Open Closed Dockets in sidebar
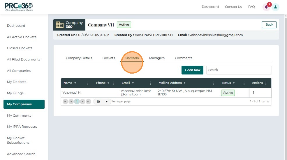This screenshot has width=287, height=160. click(x=20, y=48)
